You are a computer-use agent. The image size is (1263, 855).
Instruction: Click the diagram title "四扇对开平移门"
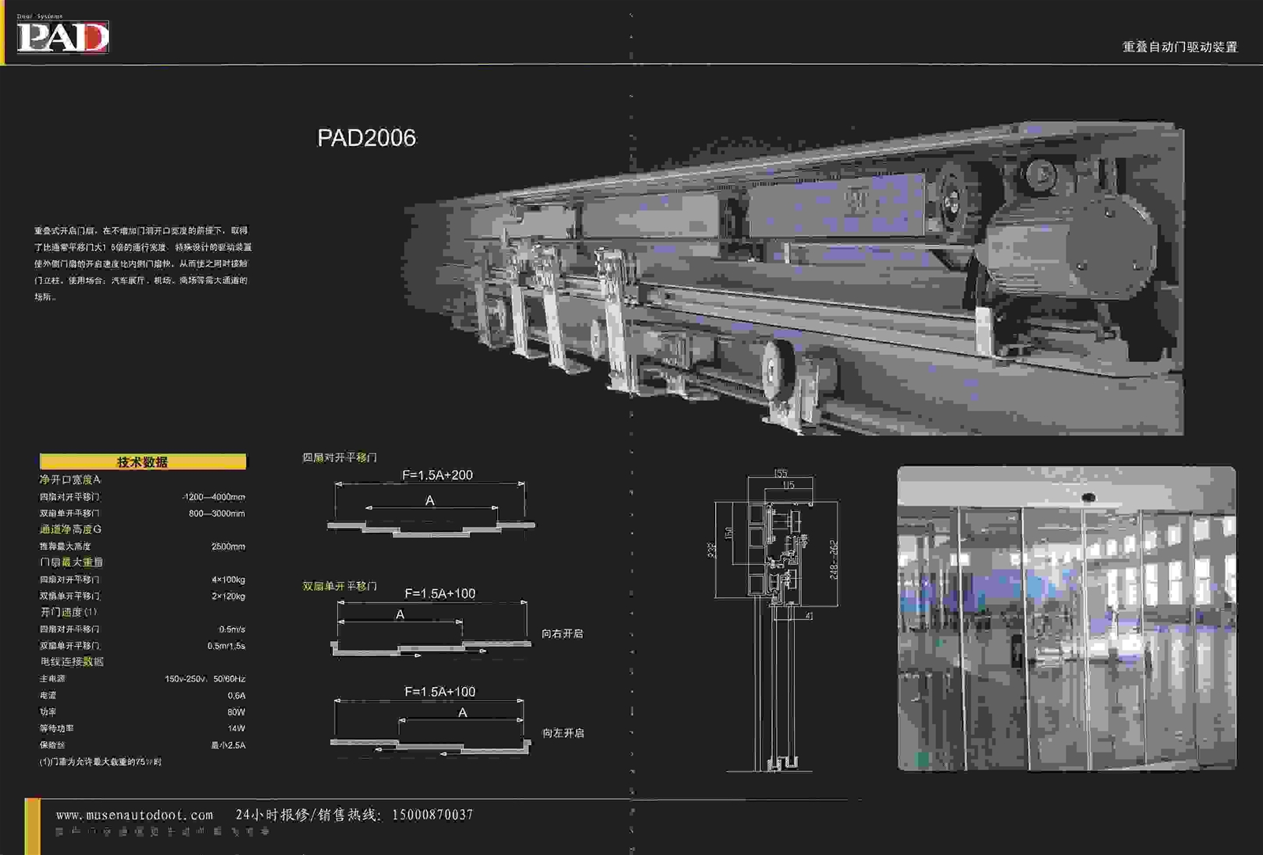339,457
